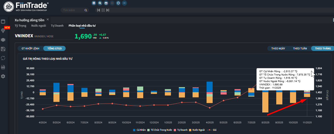Click the refresh icon in left sidebar

(x=3, y=58)
